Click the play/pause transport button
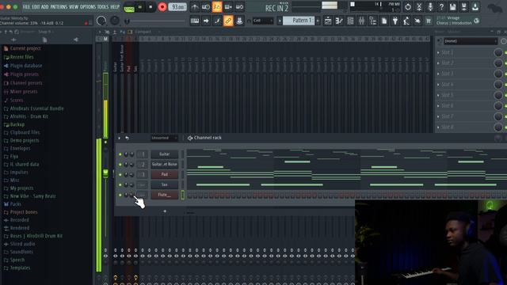This screenshot has width=507, height=285. click(x=140, y=7)
